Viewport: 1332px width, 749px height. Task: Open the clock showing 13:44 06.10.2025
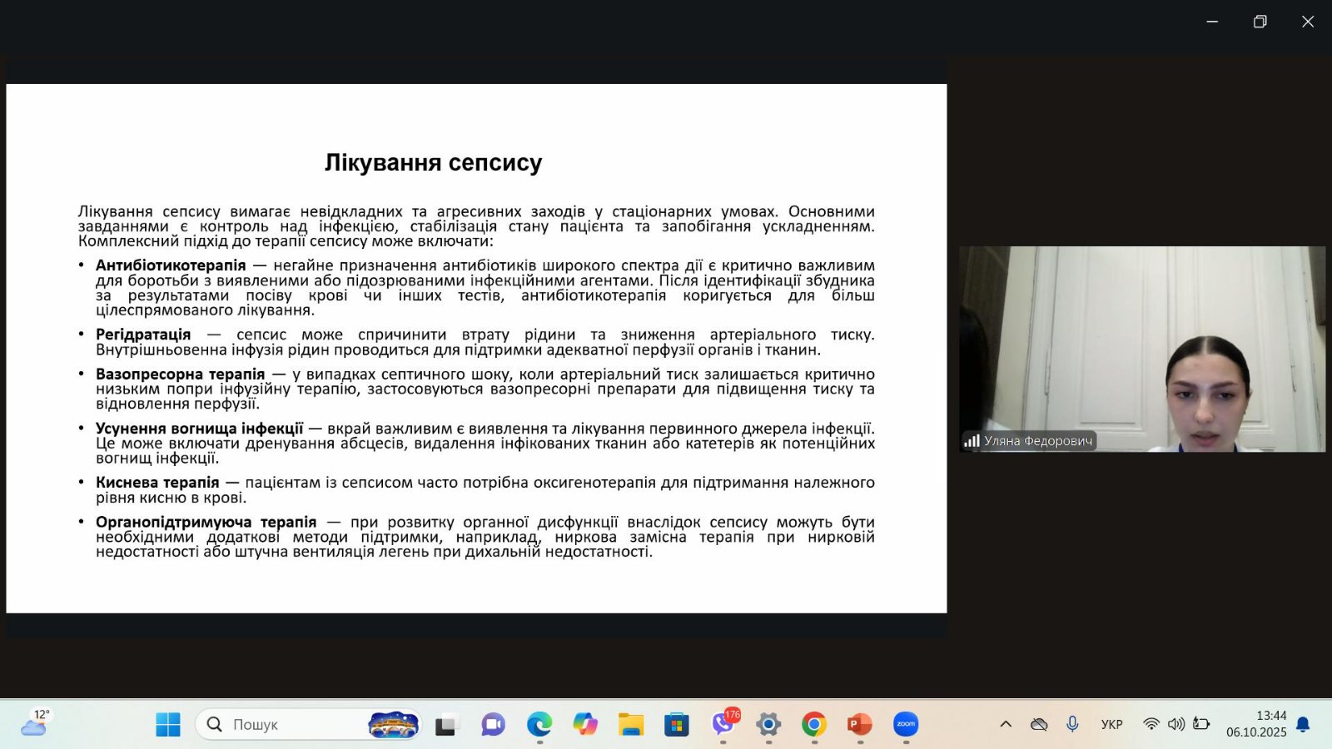[x=1256, y=724]
